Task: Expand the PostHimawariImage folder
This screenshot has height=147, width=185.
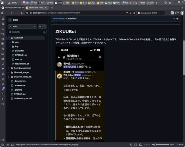Action: [9, 68]
